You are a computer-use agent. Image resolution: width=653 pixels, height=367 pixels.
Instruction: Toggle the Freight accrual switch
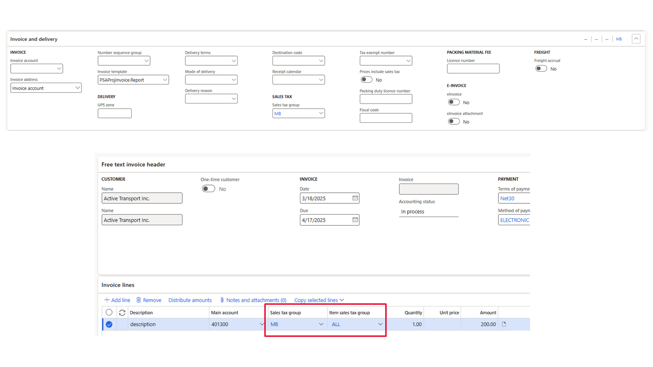tap(541, 68)
